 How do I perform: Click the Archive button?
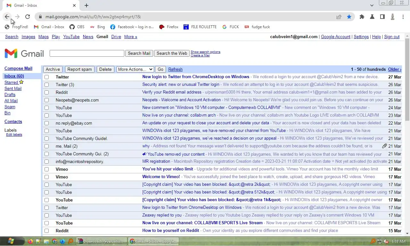pyautogui.click(x=53, y=69)
